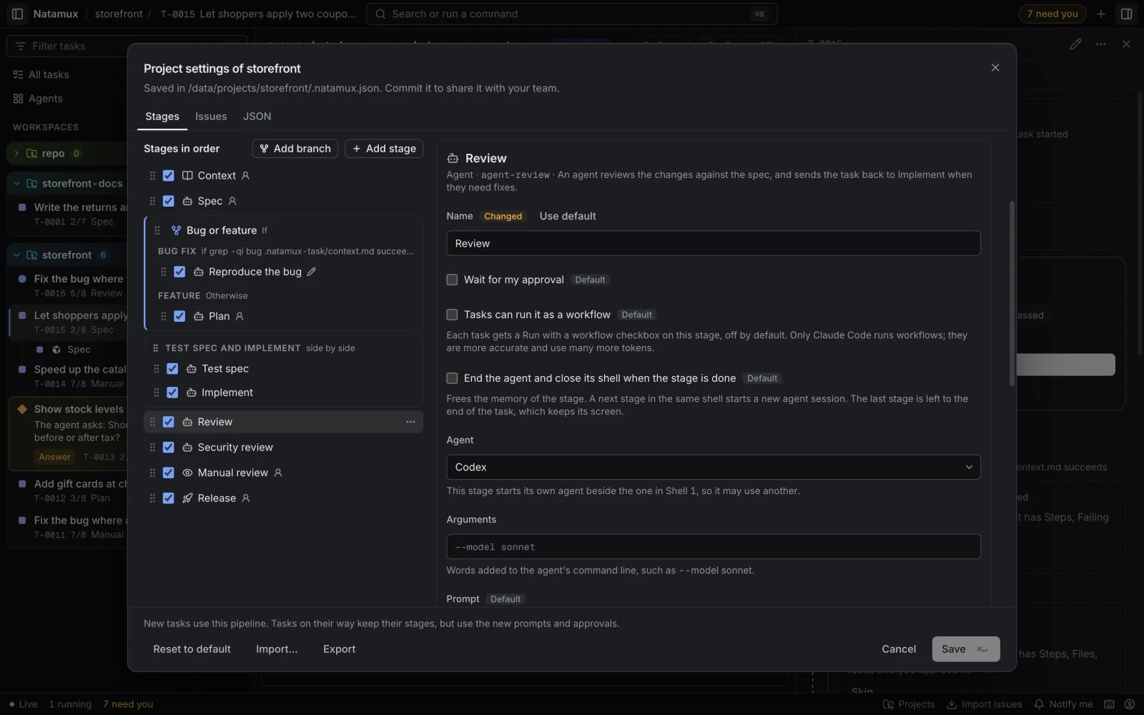This screenshot has height=715, width=1144.
Task: Click the plus icon in top bar
Action: (1101, 14)
